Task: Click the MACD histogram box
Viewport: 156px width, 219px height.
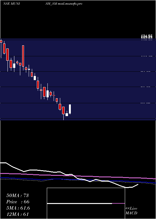Action: pos(86,203)
